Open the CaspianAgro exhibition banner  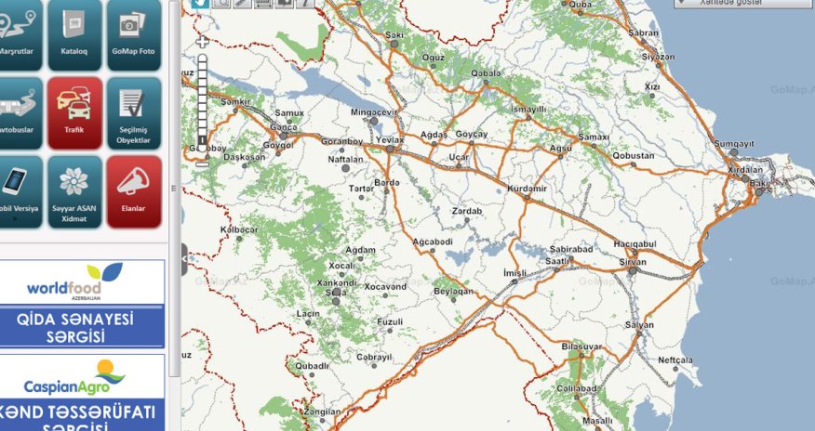[x=82, y=391]
